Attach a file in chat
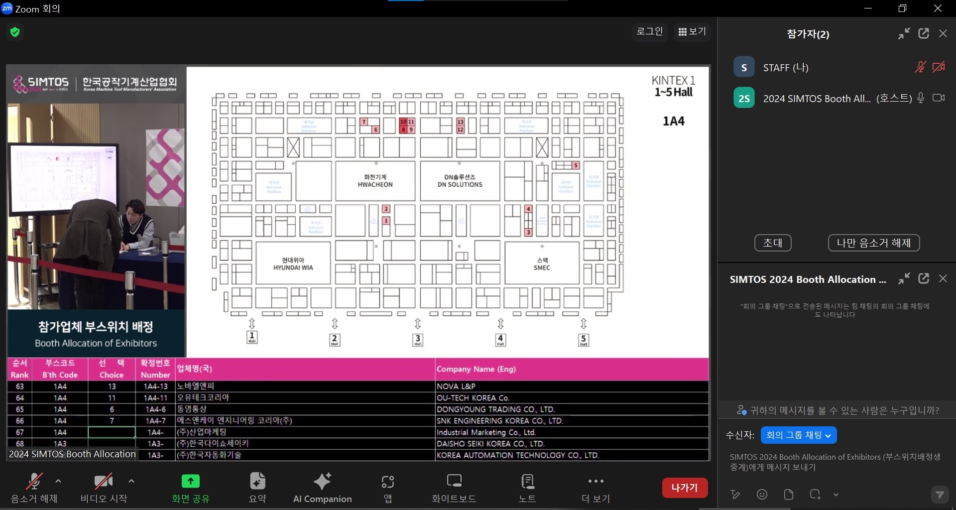 pos(789,495)
